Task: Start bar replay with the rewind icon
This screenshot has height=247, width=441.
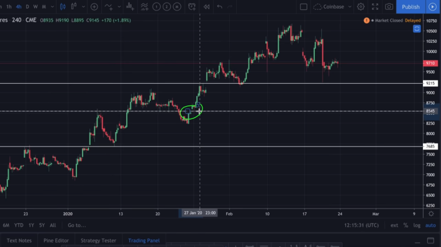Action: pyautogui.click(x=206, y=7)
